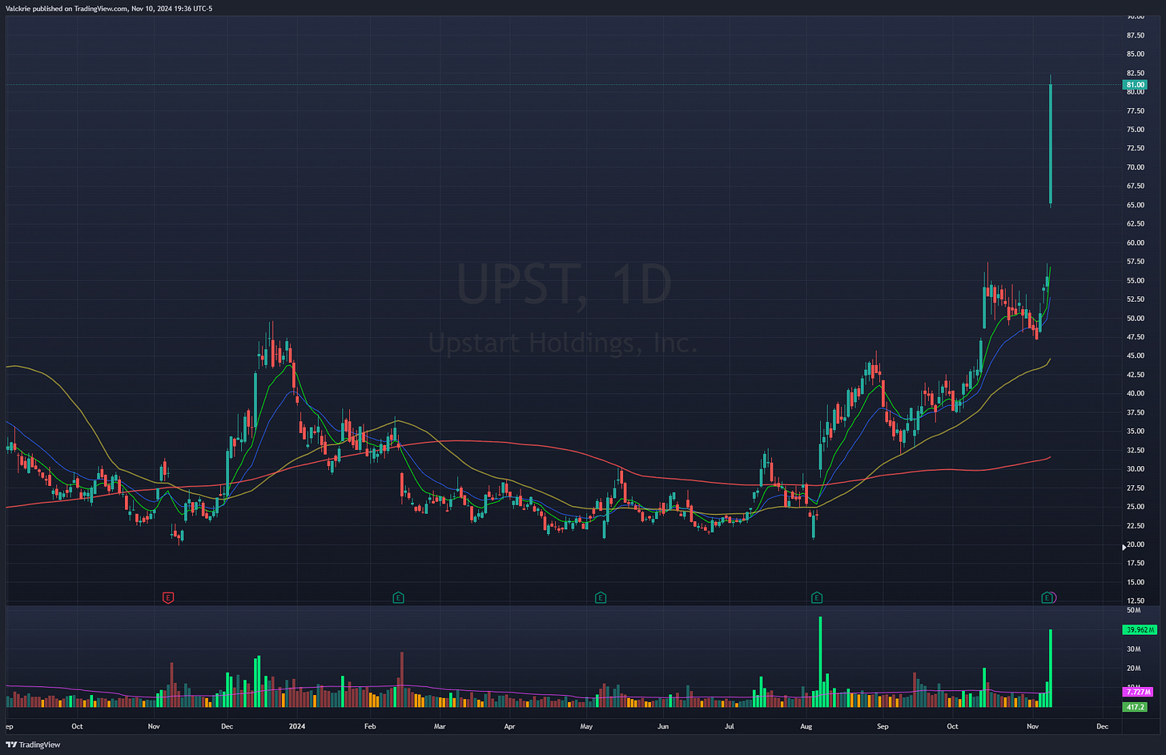1166x755 pixels.
Task: Click the Aug label on the time axis
Action: click(806, 727)
